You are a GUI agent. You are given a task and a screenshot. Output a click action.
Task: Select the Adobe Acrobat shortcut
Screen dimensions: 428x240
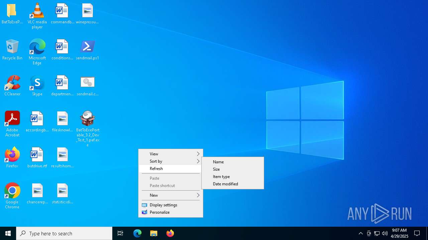tap(12, 119)
